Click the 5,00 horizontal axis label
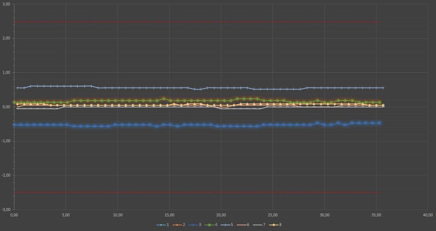The width and height of the screenshot is (436, 231). 66,214
